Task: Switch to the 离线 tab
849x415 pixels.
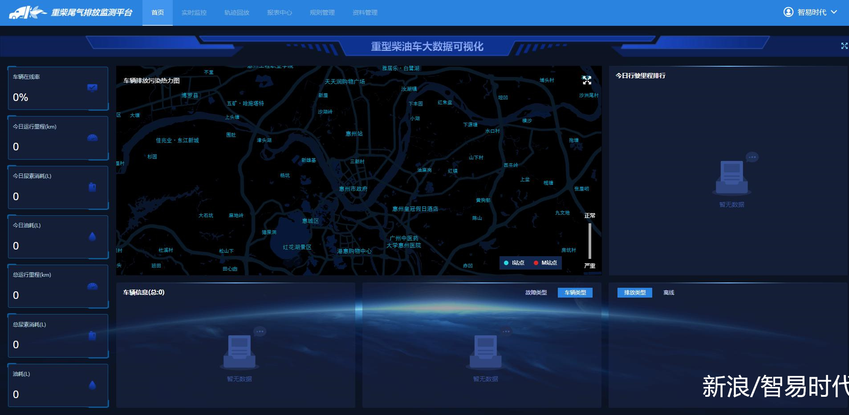Action: coord(668,293)
